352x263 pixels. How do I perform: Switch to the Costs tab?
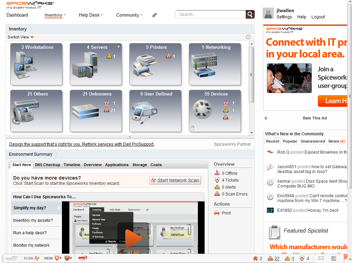156,165
